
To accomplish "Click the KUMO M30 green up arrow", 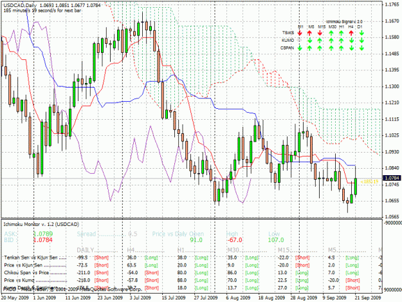I will point(331,41).
